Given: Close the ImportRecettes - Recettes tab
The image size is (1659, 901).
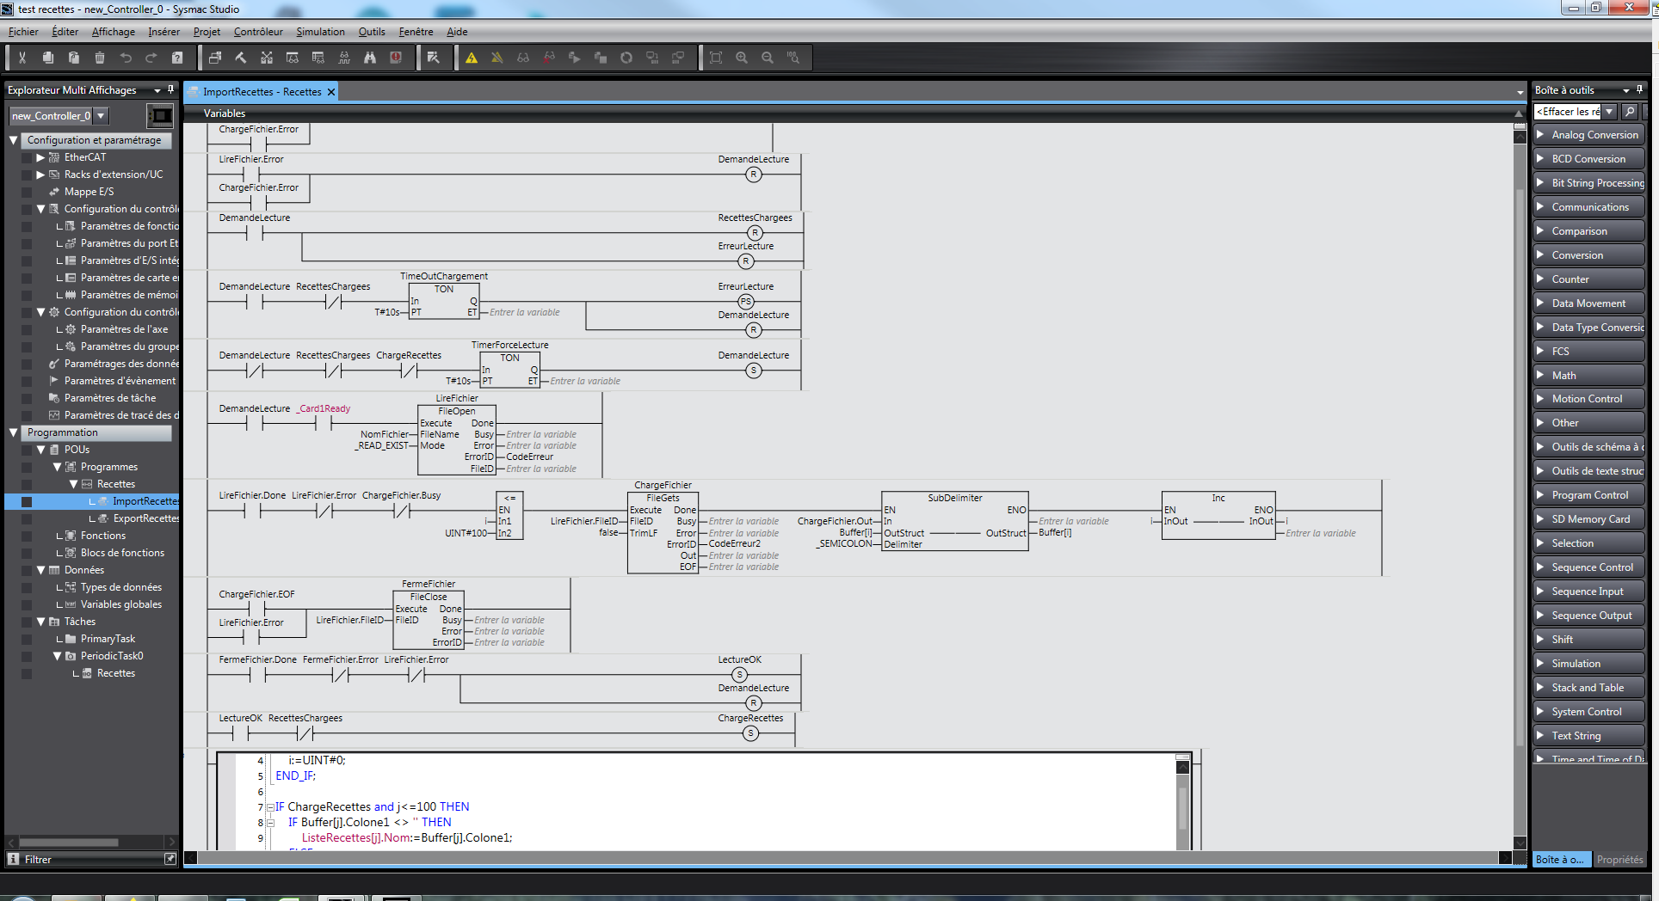Looking at the screenshot, I should pos(331,92).
